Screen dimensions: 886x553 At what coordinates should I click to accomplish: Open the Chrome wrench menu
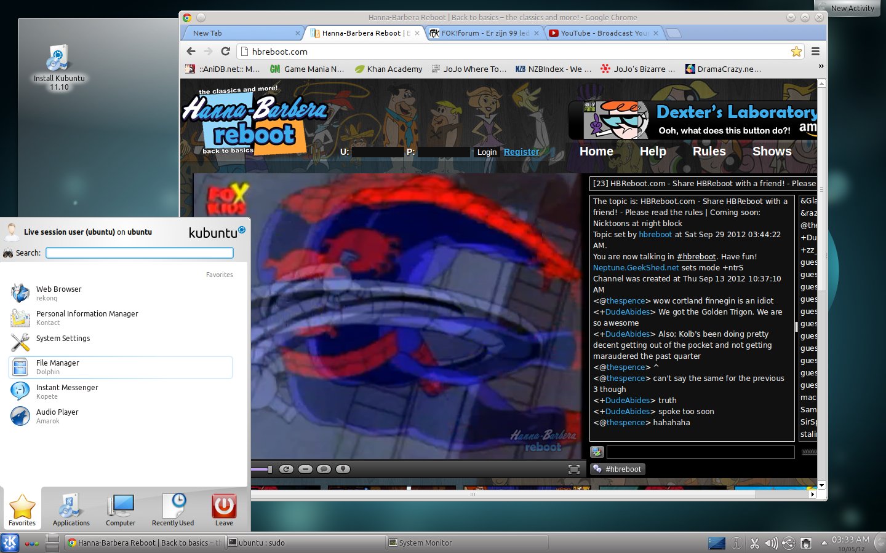coord(815,52)
